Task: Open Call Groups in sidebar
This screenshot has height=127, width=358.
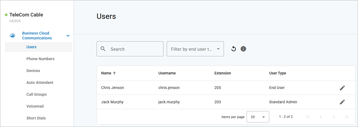Action: [x=37, y=94]
